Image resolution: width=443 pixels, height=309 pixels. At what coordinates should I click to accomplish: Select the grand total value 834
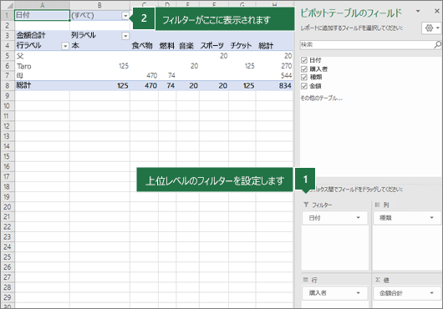(274, 85)
